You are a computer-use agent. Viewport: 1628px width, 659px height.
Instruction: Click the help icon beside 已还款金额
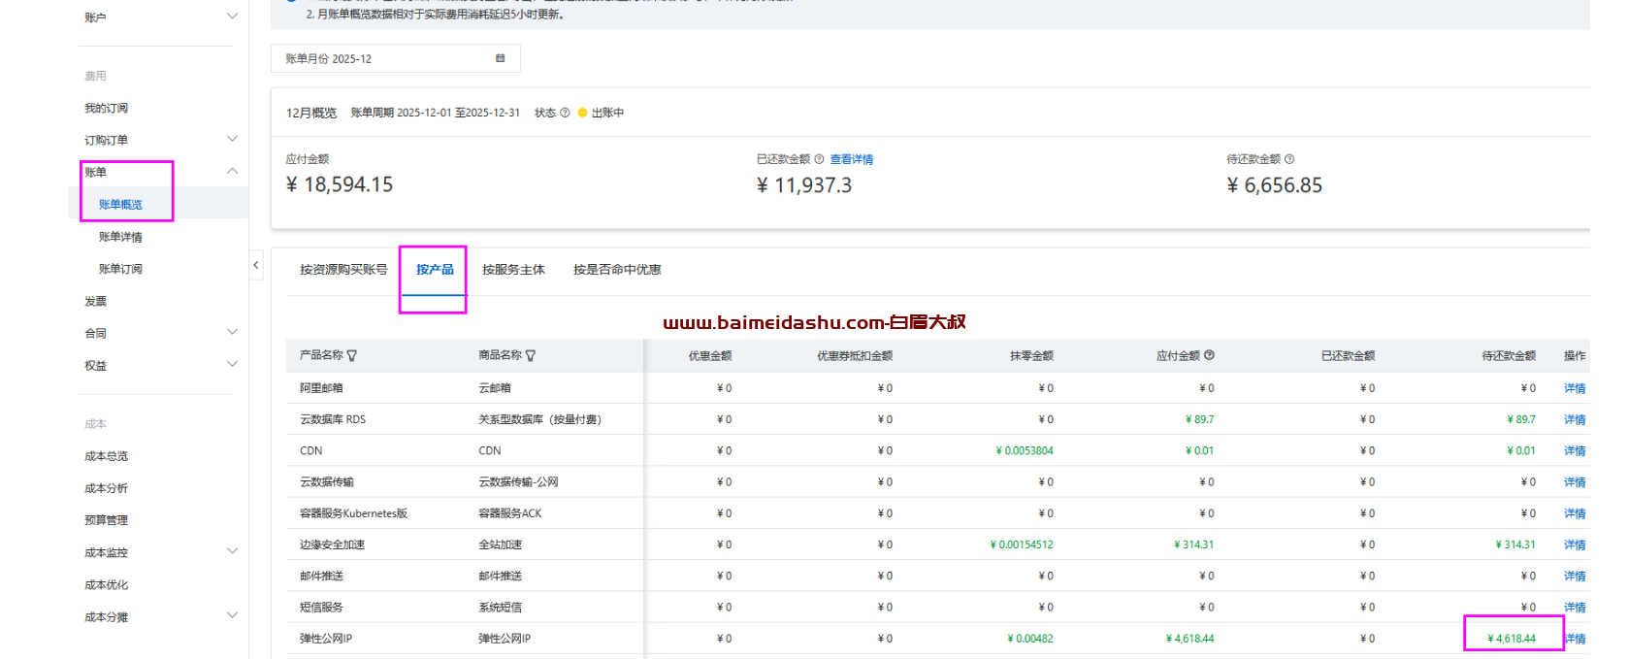click(819, 159)
